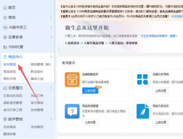This screenshot has width=183, height=139.
Task: Click 行业发布商品资质要求（重要） link
Action: 159,36
